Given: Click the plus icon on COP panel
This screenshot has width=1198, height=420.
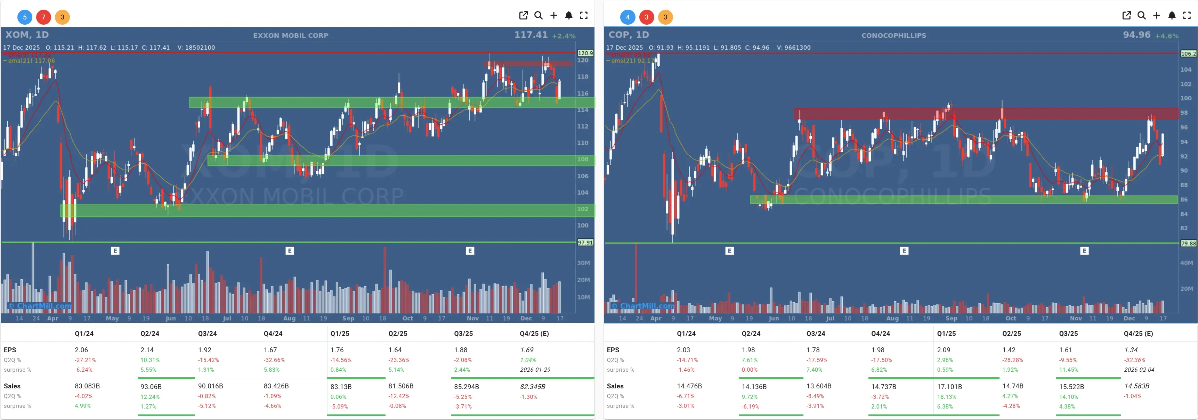Looking at the screenshot, I should tap(1157, 15).
